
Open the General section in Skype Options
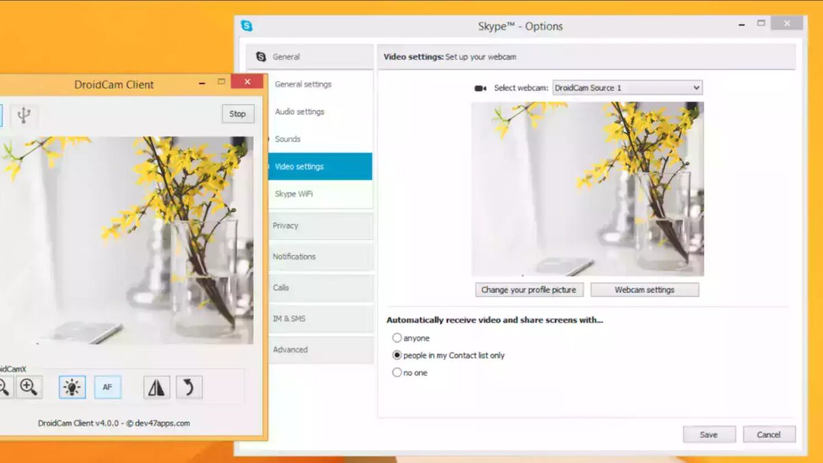(309, 57)
